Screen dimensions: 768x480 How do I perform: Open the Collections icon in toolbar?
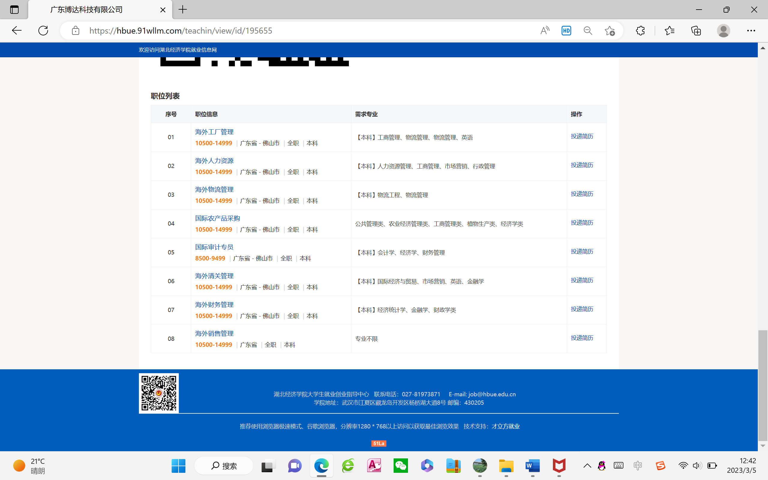pyautogui.click(x=696, y=31)
